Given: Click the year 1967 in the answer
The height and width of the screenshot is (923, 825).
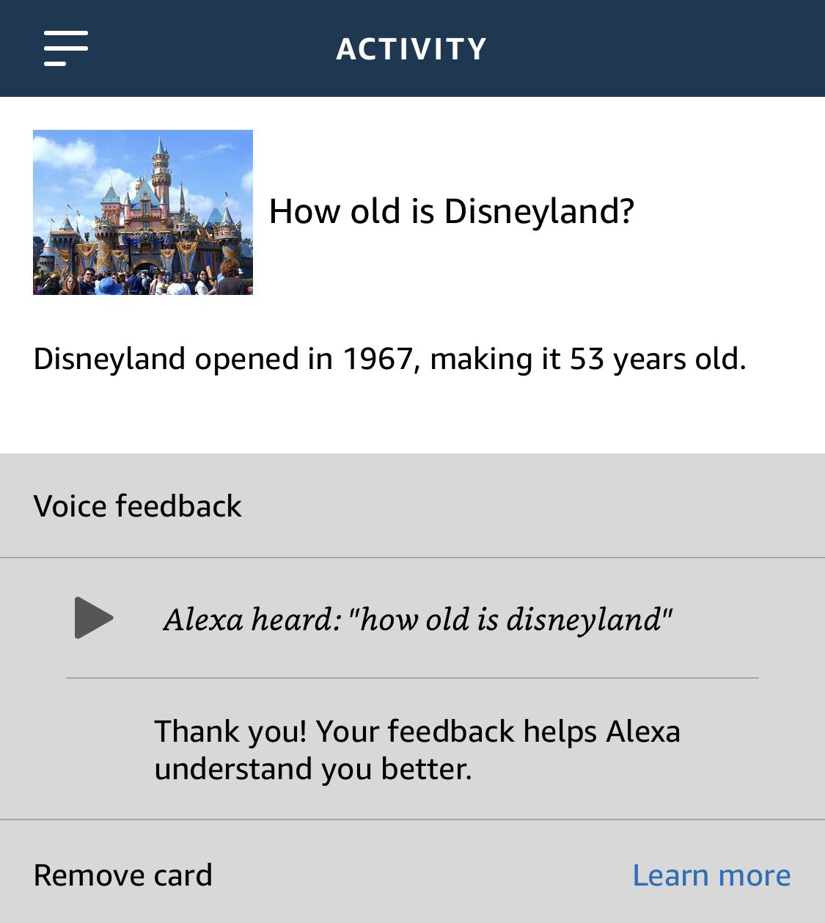Looking at the screenshot, I should coord(378,359).
